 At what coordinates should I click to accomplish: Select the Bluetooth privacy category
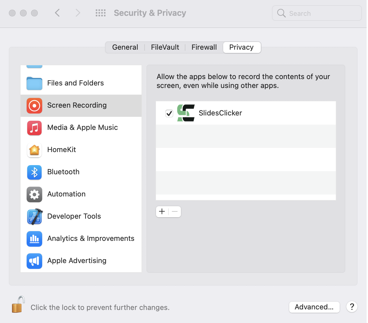81,172
